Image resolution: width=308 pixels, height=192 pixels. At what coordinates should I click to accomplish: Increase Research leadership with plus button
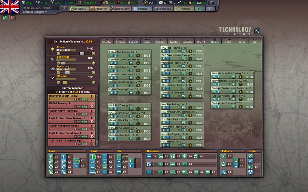93,53
